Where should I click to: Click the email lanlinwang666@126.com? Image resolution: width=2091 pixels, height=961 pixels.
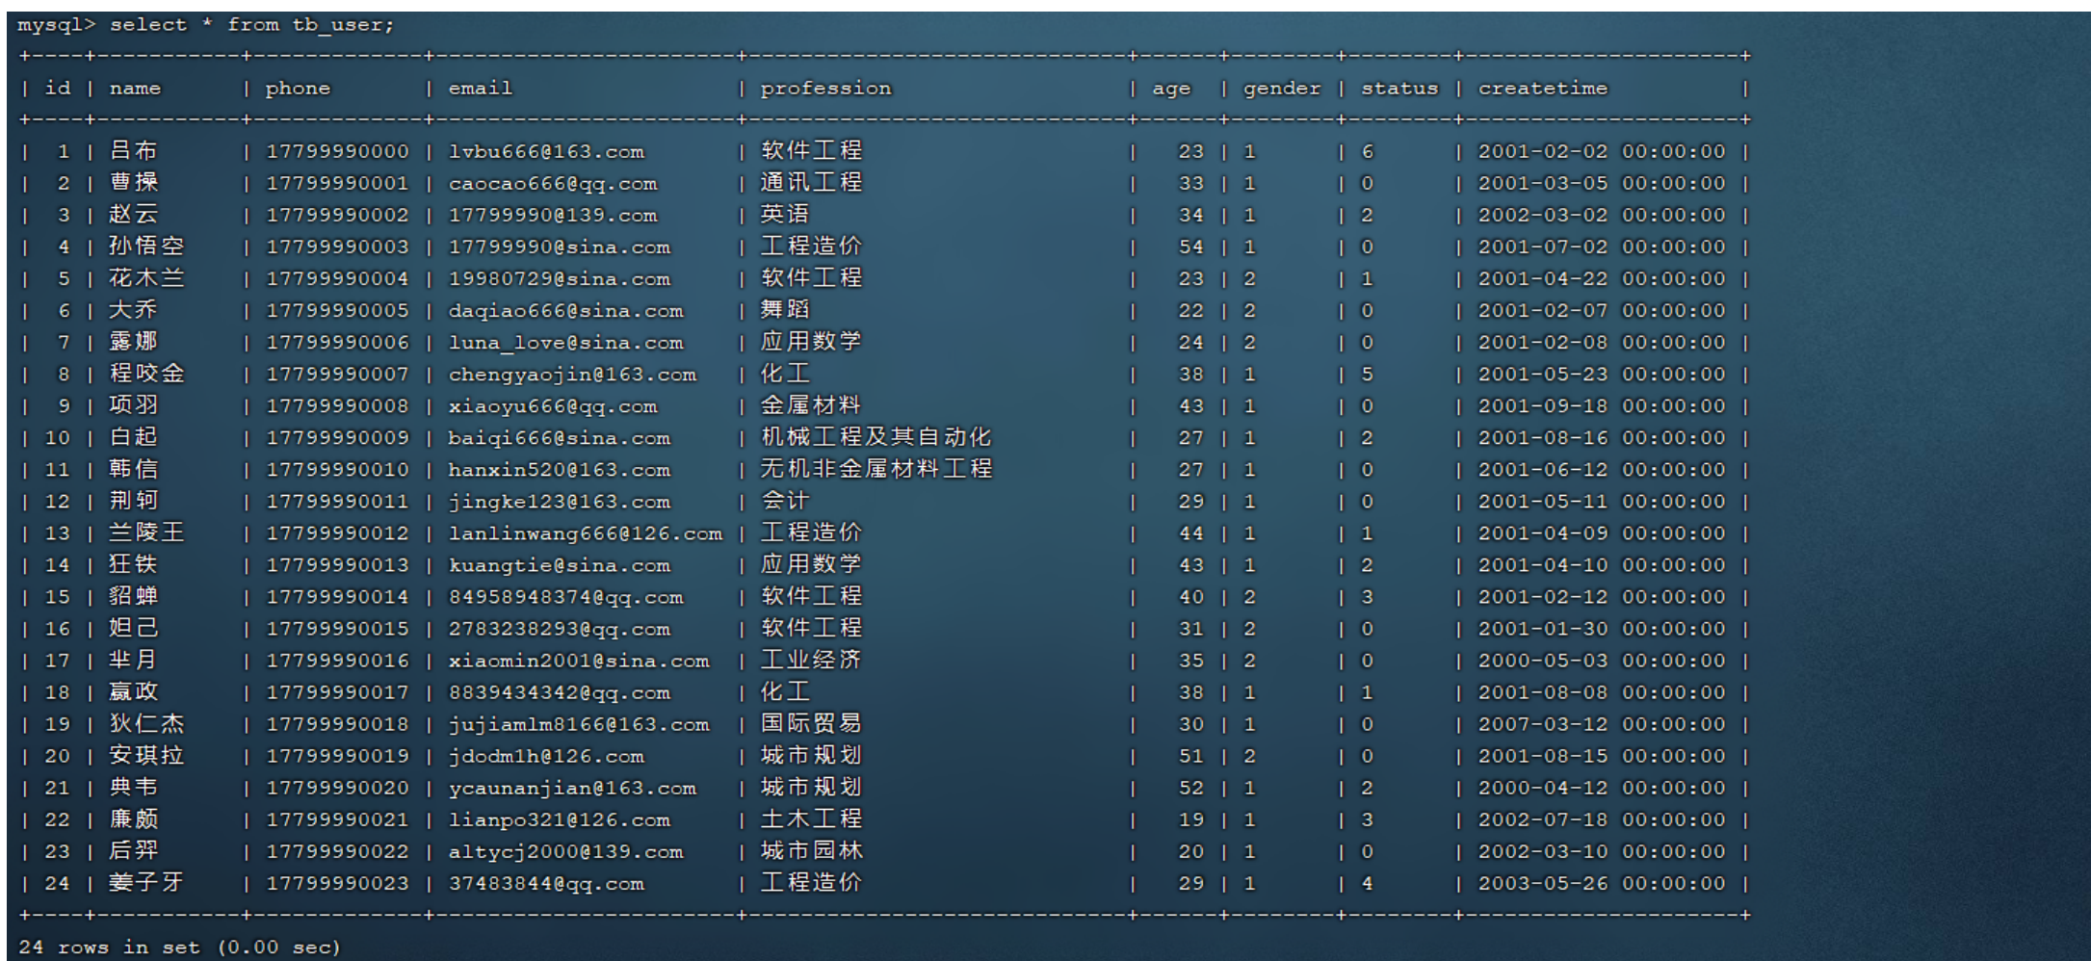(x=585, y=533)
